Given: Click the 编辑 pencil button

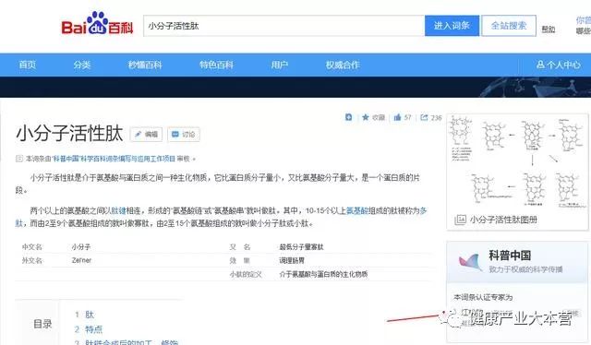Looking at the screenshot, I should pos(146,134).
